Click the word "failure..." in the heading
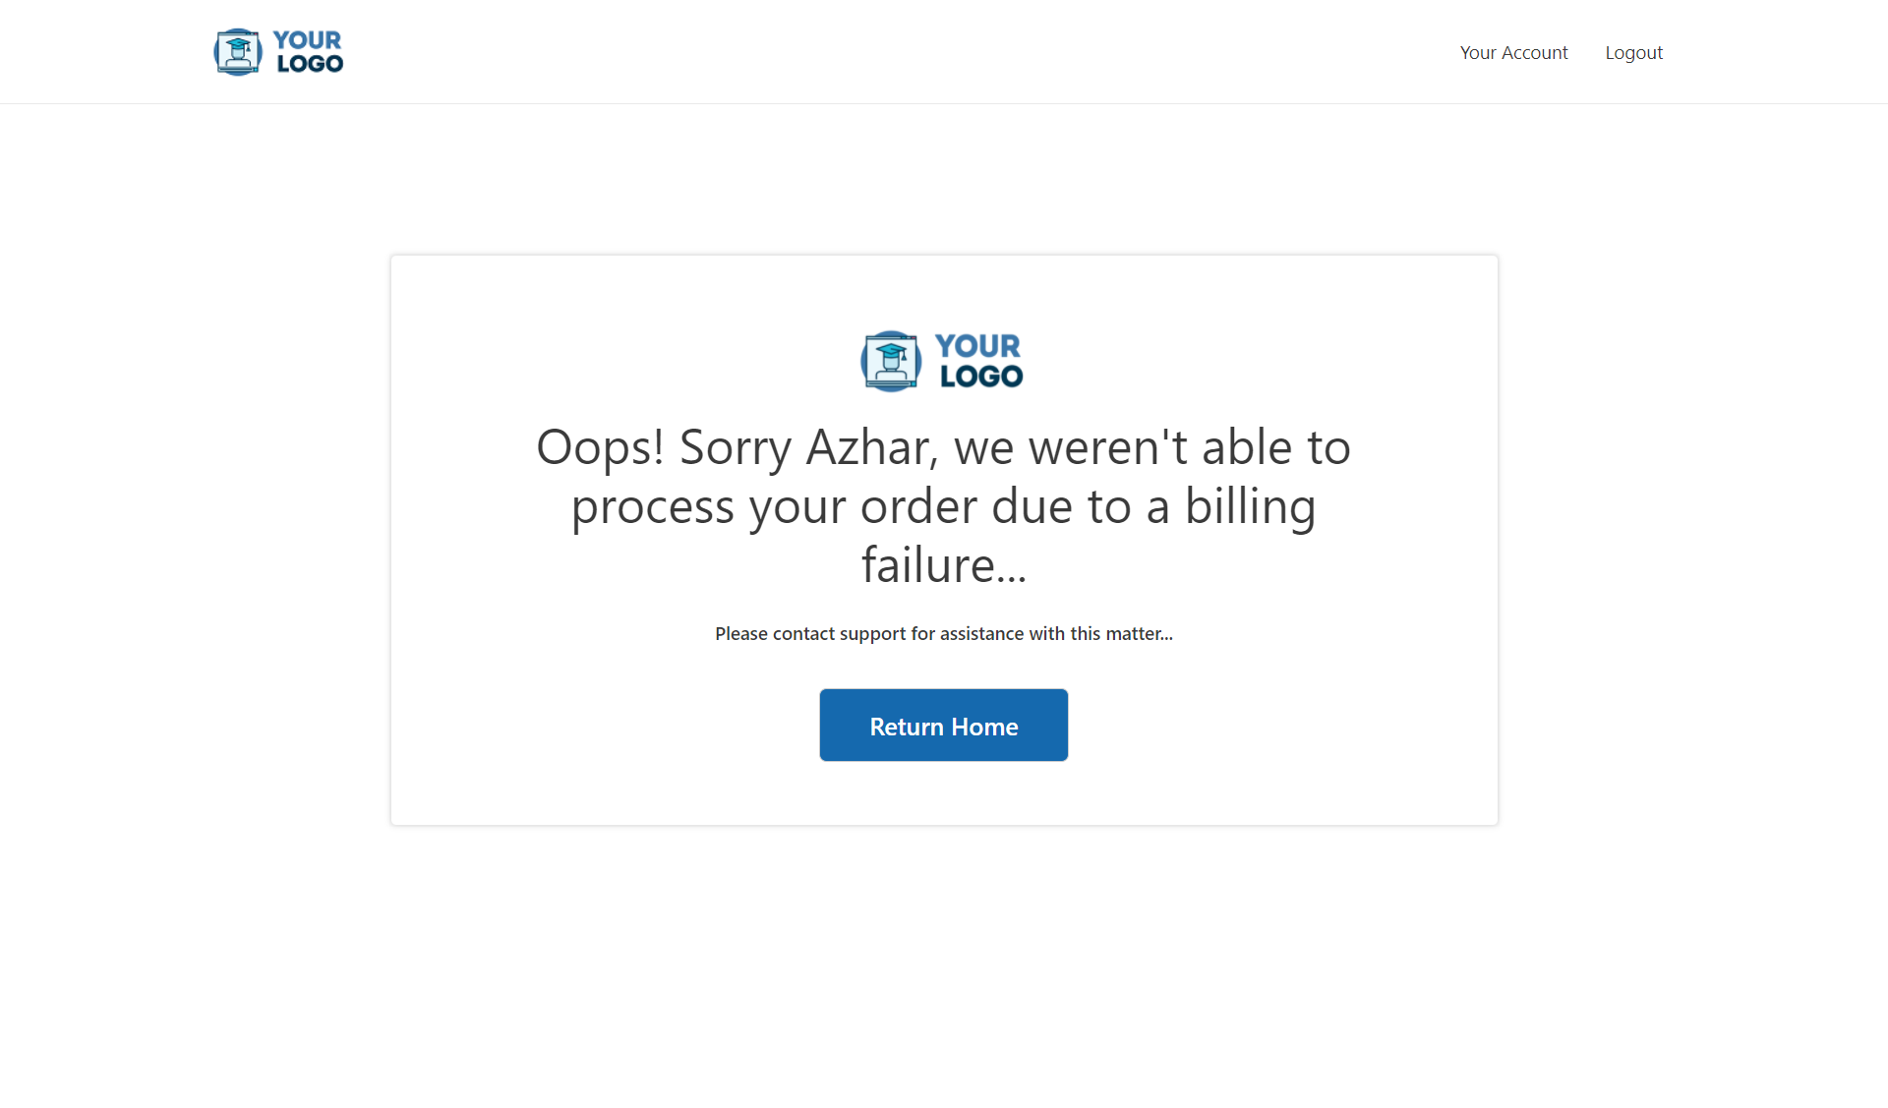Image resolution: width=1888 pixels, height=1108 pixels. click(x=944, y=565)
